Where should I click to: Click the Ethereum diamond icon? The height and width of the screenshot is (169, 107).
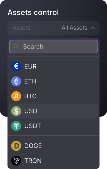pyautogui.click(x=16, y=81)
